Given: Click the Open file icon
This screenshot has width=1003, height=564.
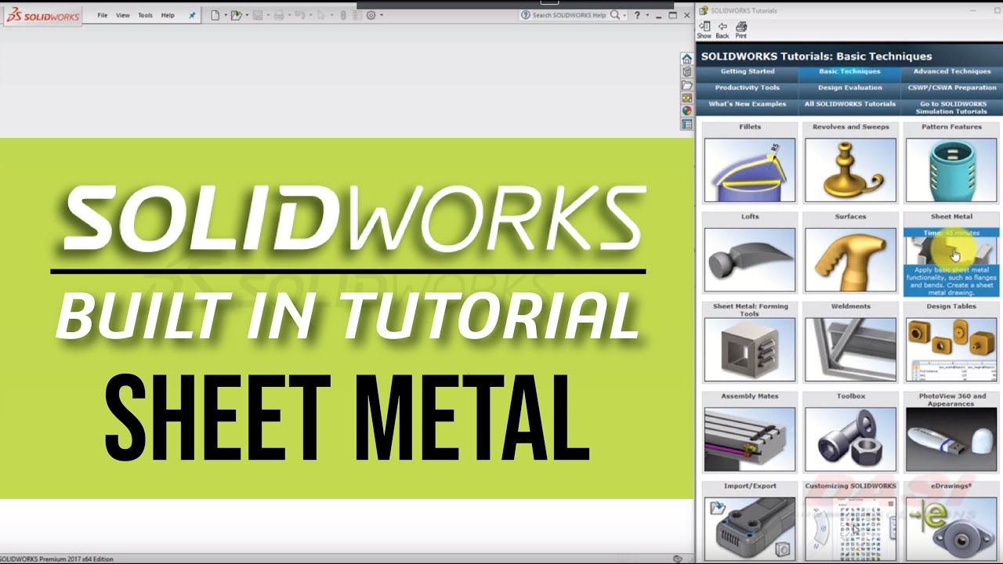Looking at the screenshot, I should pos(236,15).
